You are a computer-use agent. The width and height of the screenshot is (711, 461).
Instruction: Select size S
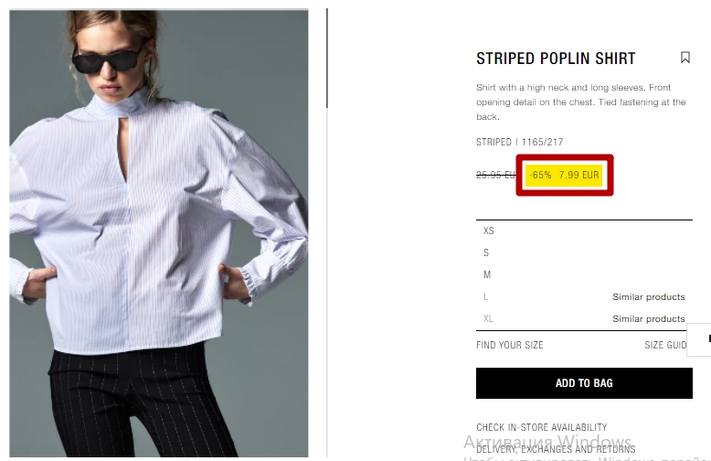[x=584, y=252]
